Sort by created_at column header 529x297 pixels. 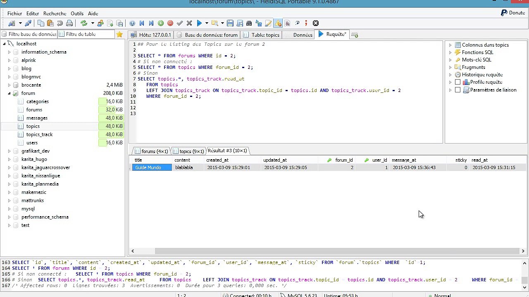pyautogui.click(x=233, y=160)
